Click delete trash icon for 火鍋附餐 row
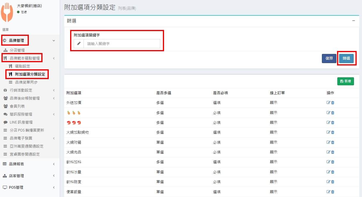Image resolution: width=362 pixels, height=197 pixels. (x=333, y=142)
